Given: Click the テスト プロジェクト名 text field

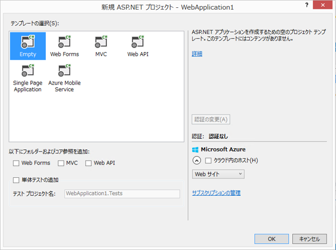Looking at the screenshot, I should point(122,194).
